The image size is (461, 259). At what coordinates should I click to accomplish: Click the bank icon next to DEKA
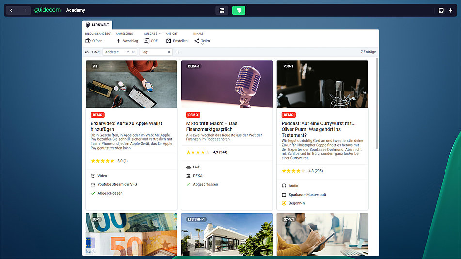point(189,176)
